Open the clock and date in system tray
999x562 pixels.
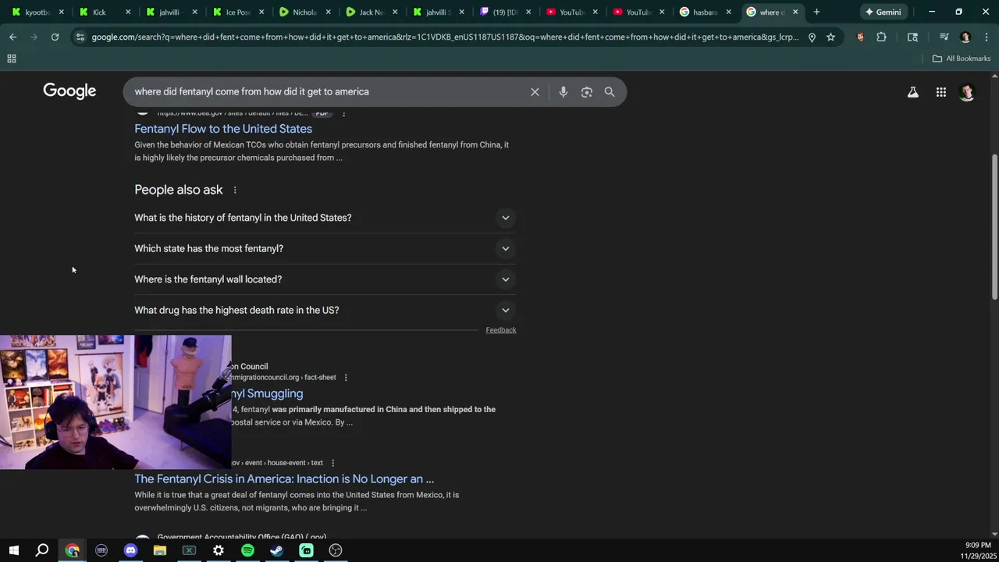click(977, 550)
